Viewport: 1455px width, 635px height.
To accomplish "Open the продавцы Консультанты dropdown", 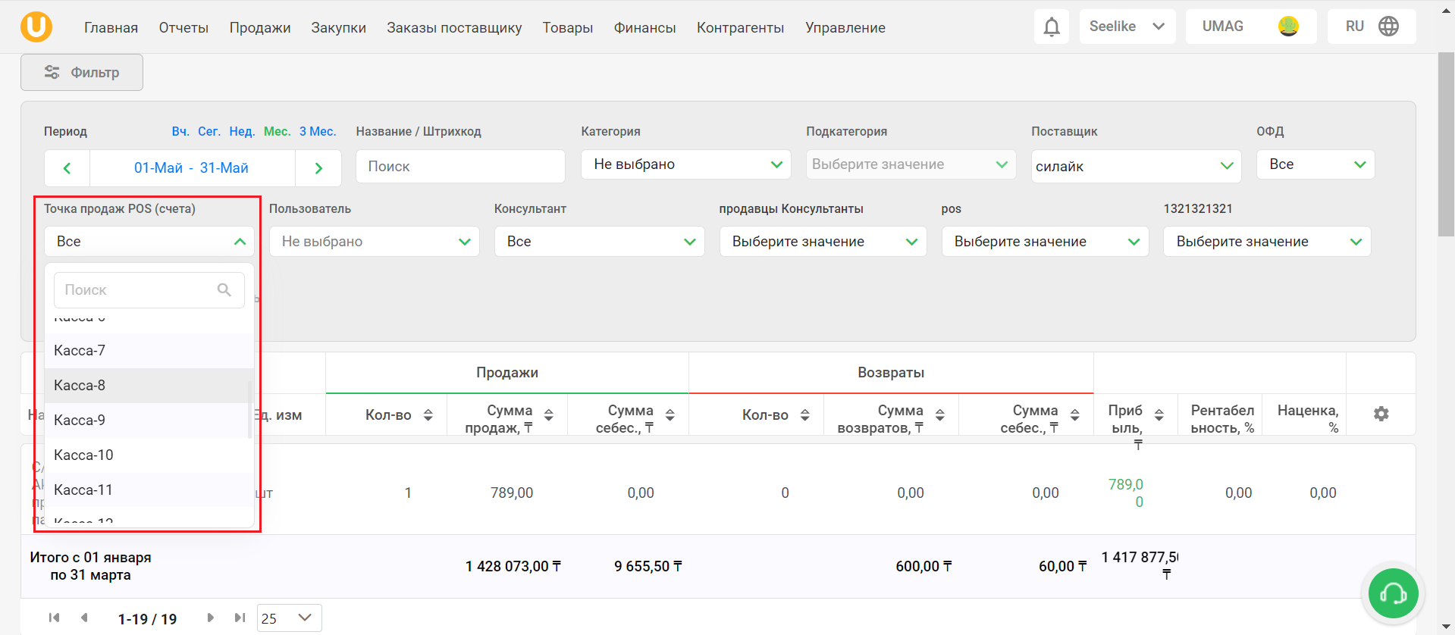I will (x=823, y=242).
